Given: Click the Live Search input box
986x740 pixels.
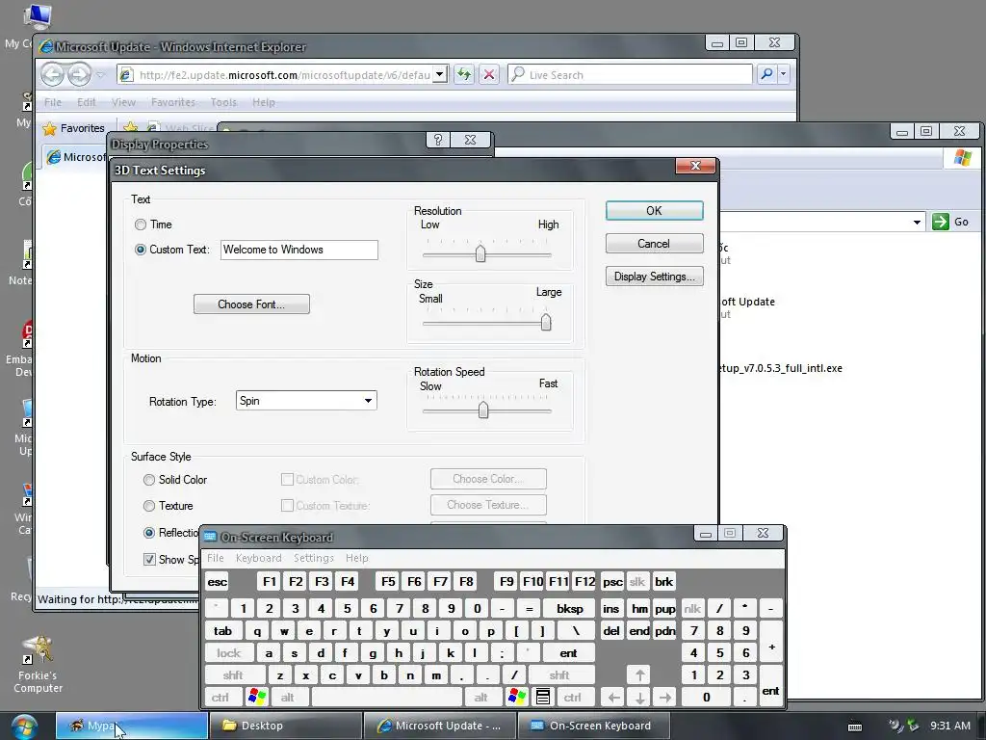Looking at the screenshot, I should click(631, 74).
